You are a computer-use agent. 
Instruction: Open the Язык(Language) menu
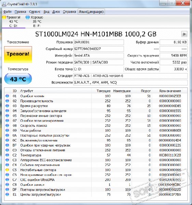(91, 12)
